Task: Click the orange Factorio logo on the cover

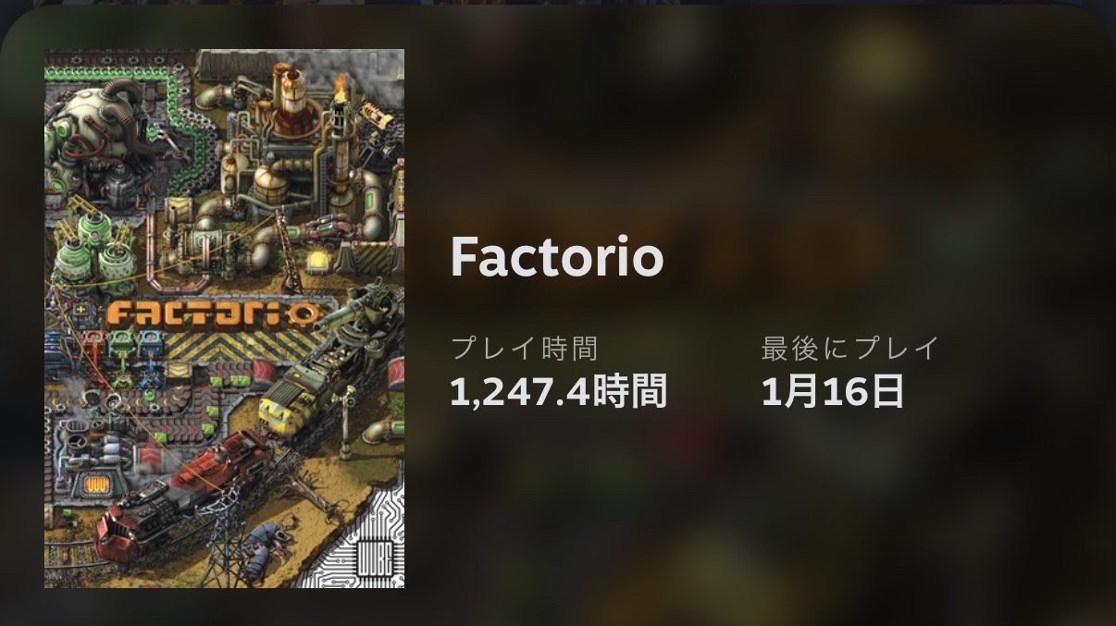Action: click(213, 314)
